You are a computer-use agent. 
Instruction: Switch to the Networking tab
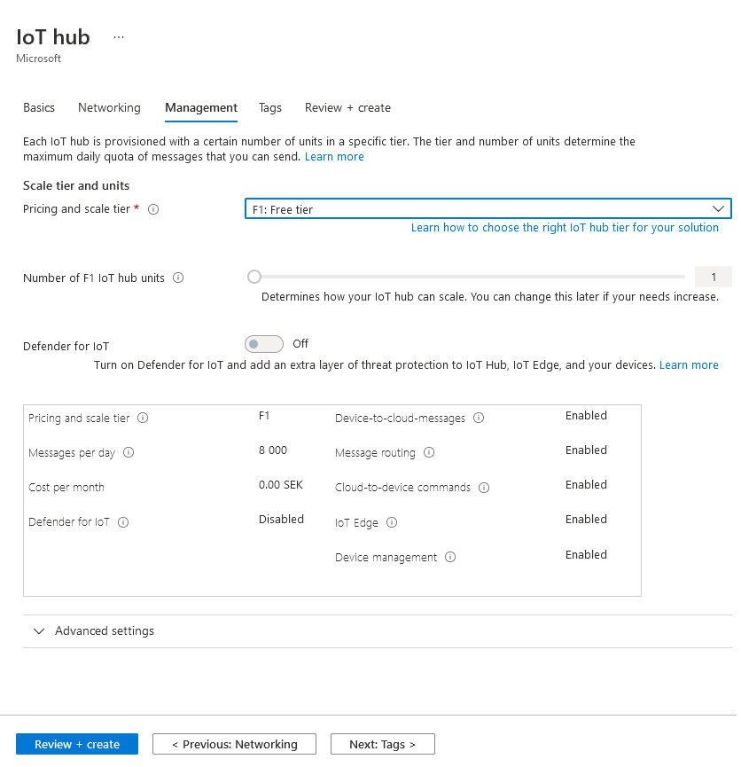(109, 108)
